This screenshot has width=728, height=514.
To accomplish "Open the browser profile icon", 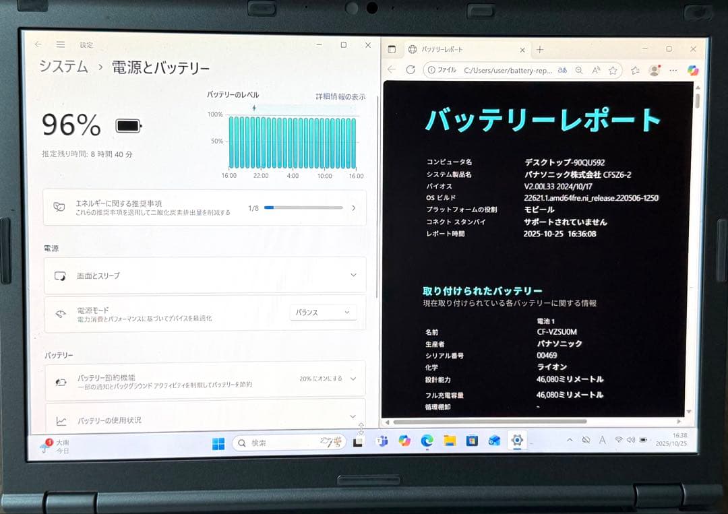I will click(654, 69).
